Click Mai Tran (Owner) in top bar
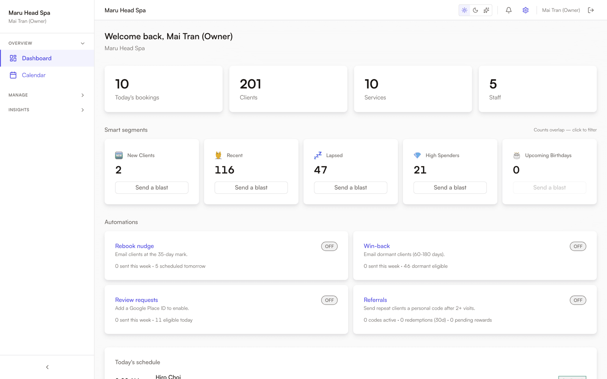Image resolution: width=607 pixels, height=379 pixels. coord(561,10)
